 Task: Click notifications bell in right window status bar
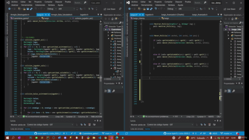(x=237, y=133)
